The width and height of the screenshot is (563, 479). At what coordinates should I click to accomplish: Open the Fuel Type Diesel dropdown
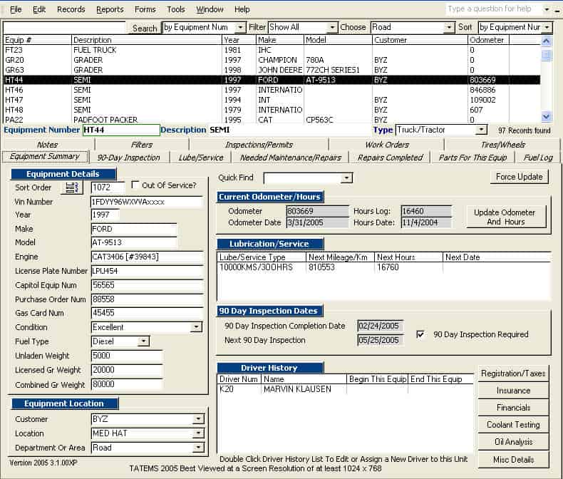(x=143, y=341)
